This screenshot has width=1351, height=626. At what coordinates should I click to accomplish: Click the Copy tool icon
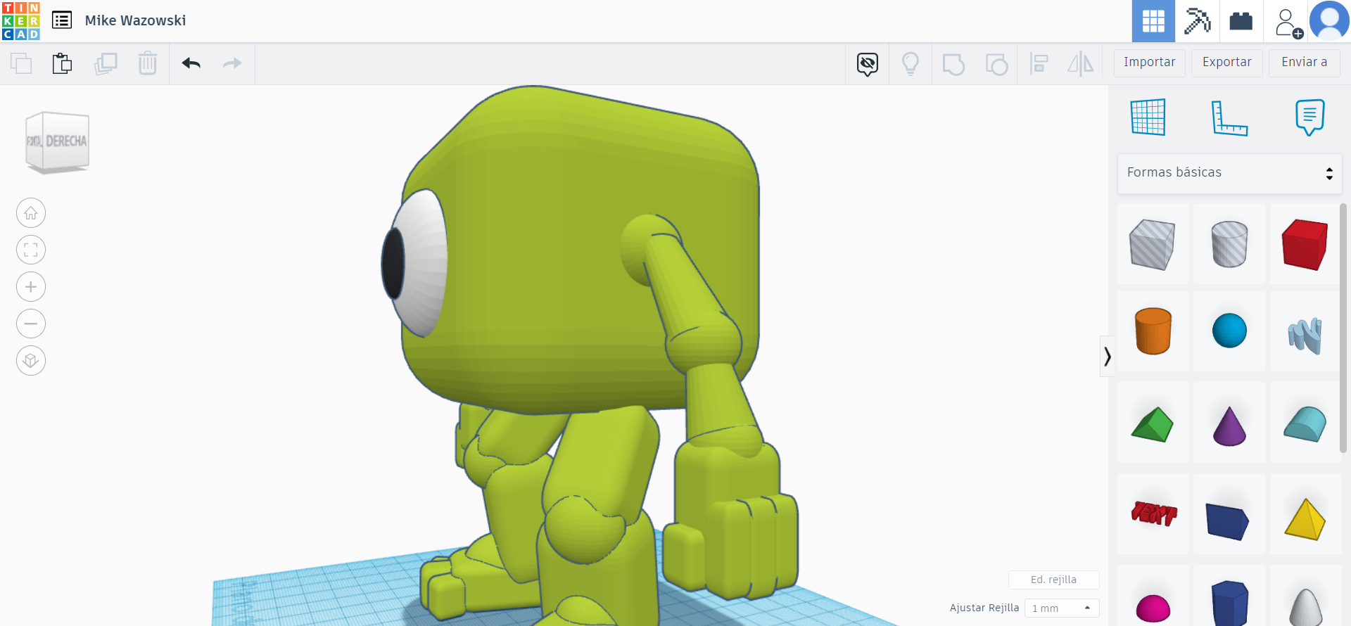click(21, 63)
